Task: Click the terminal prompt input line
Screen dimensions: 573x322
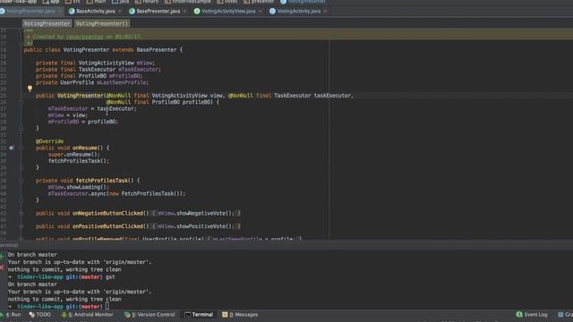Action: click(x=58, y=306)
